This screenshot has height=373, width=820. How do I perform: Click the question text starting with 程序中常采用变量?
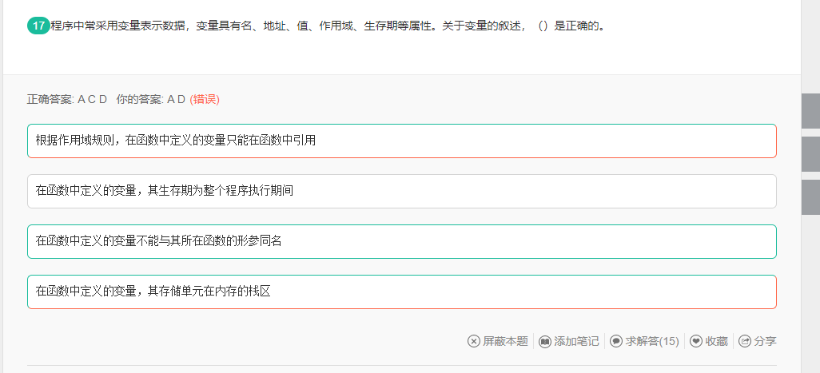point(328,26)
